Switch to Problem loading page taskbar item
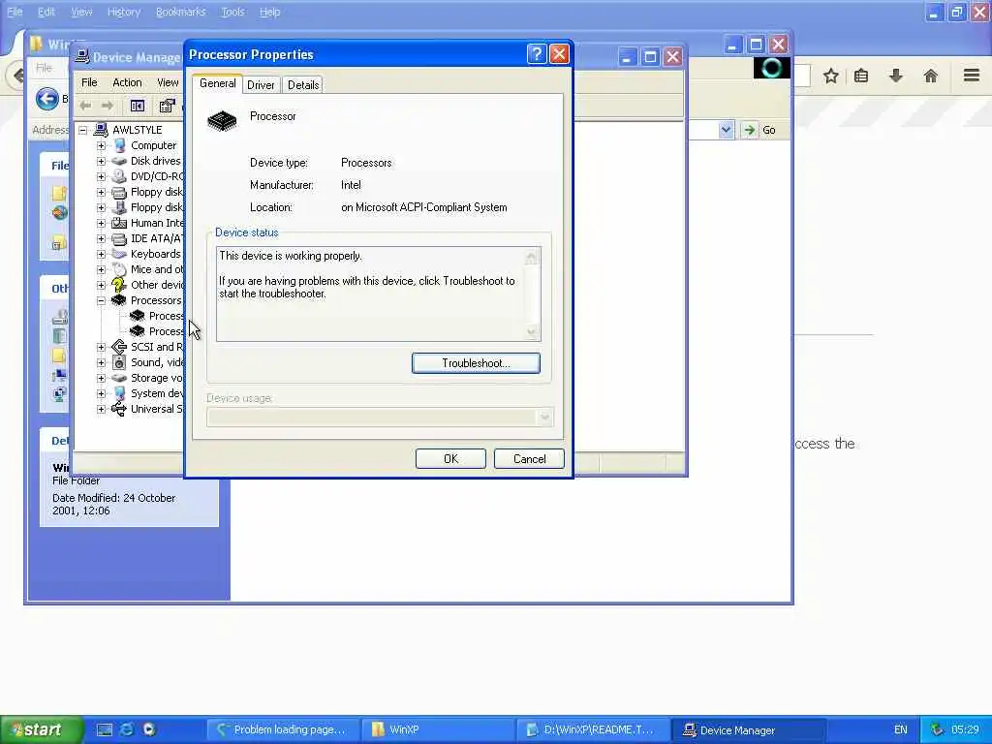 tap(284, 729)
